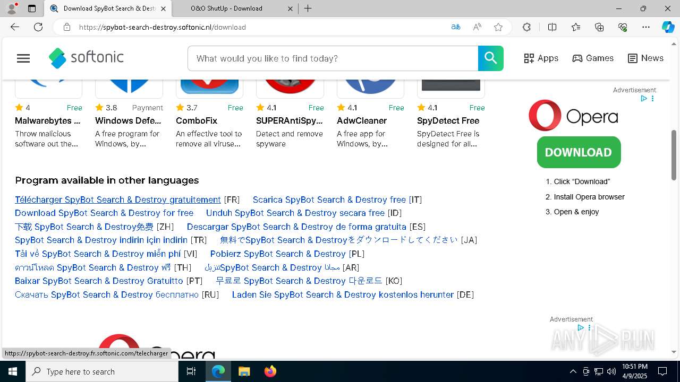
Task: Launch Firefox from taskbar
Action: click(270, 371)
